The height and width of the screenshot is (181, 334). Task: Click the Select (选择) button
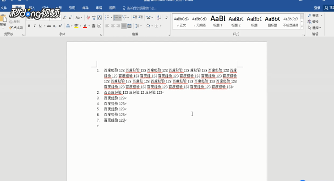315,28
